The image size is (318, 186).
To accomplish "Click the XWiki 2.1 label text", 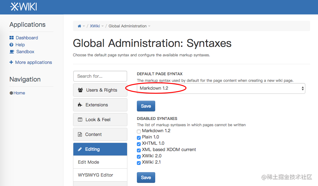I will pyautogui.click(x=151, y=162).
